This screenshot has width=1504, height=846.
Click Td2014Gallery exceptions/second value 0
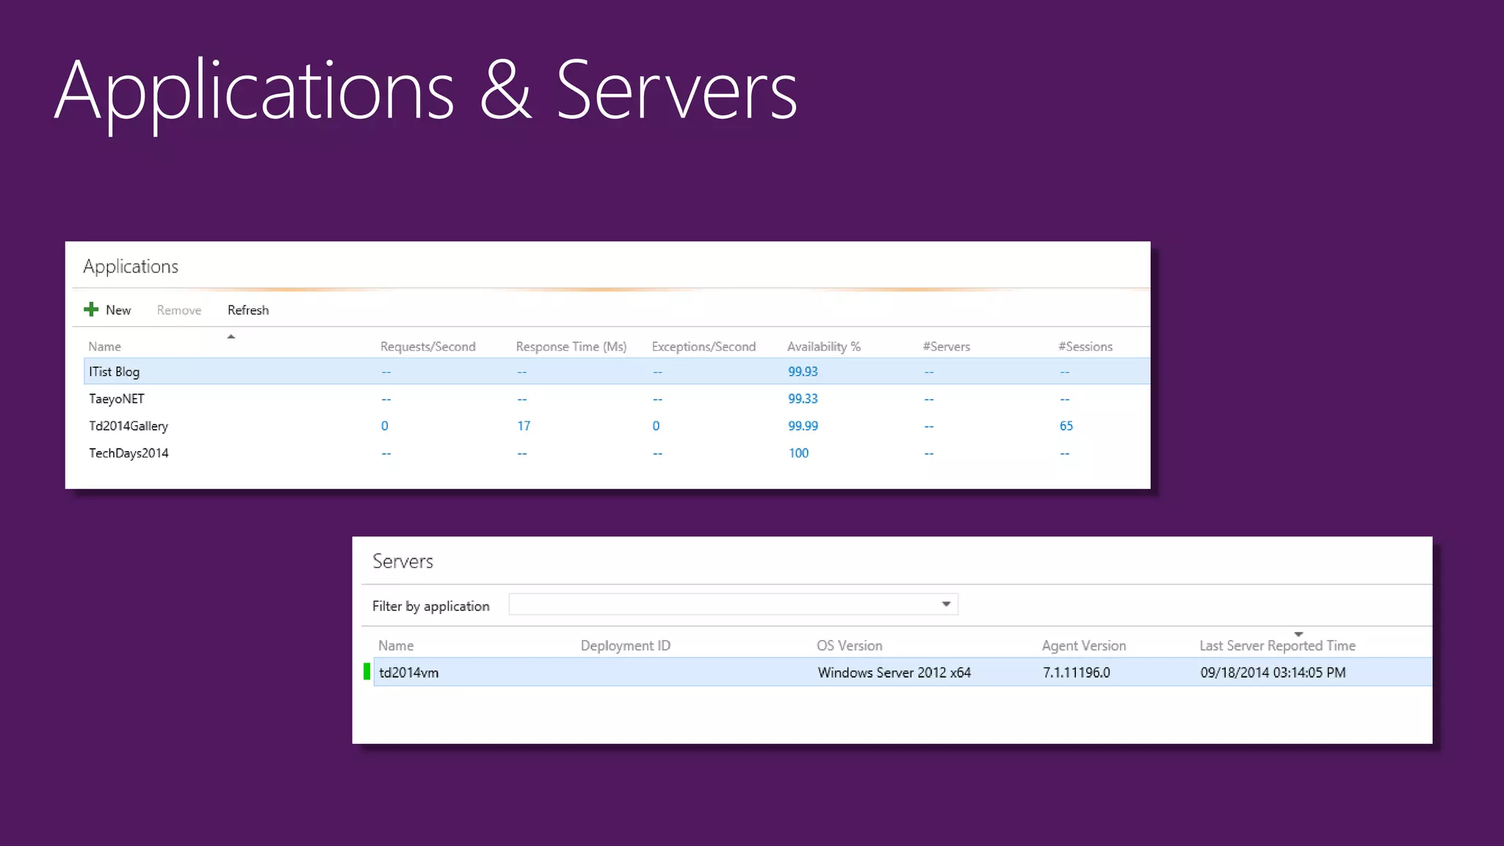pyautogui.click(x=656, y=426)
